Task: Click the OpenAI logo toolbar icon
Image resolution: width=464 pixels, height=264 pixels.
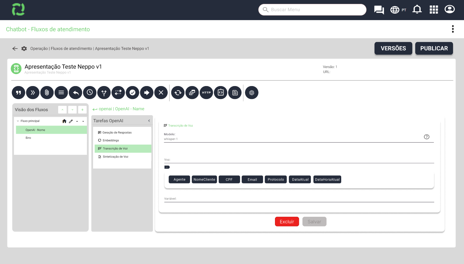Action: pos(252,93)
